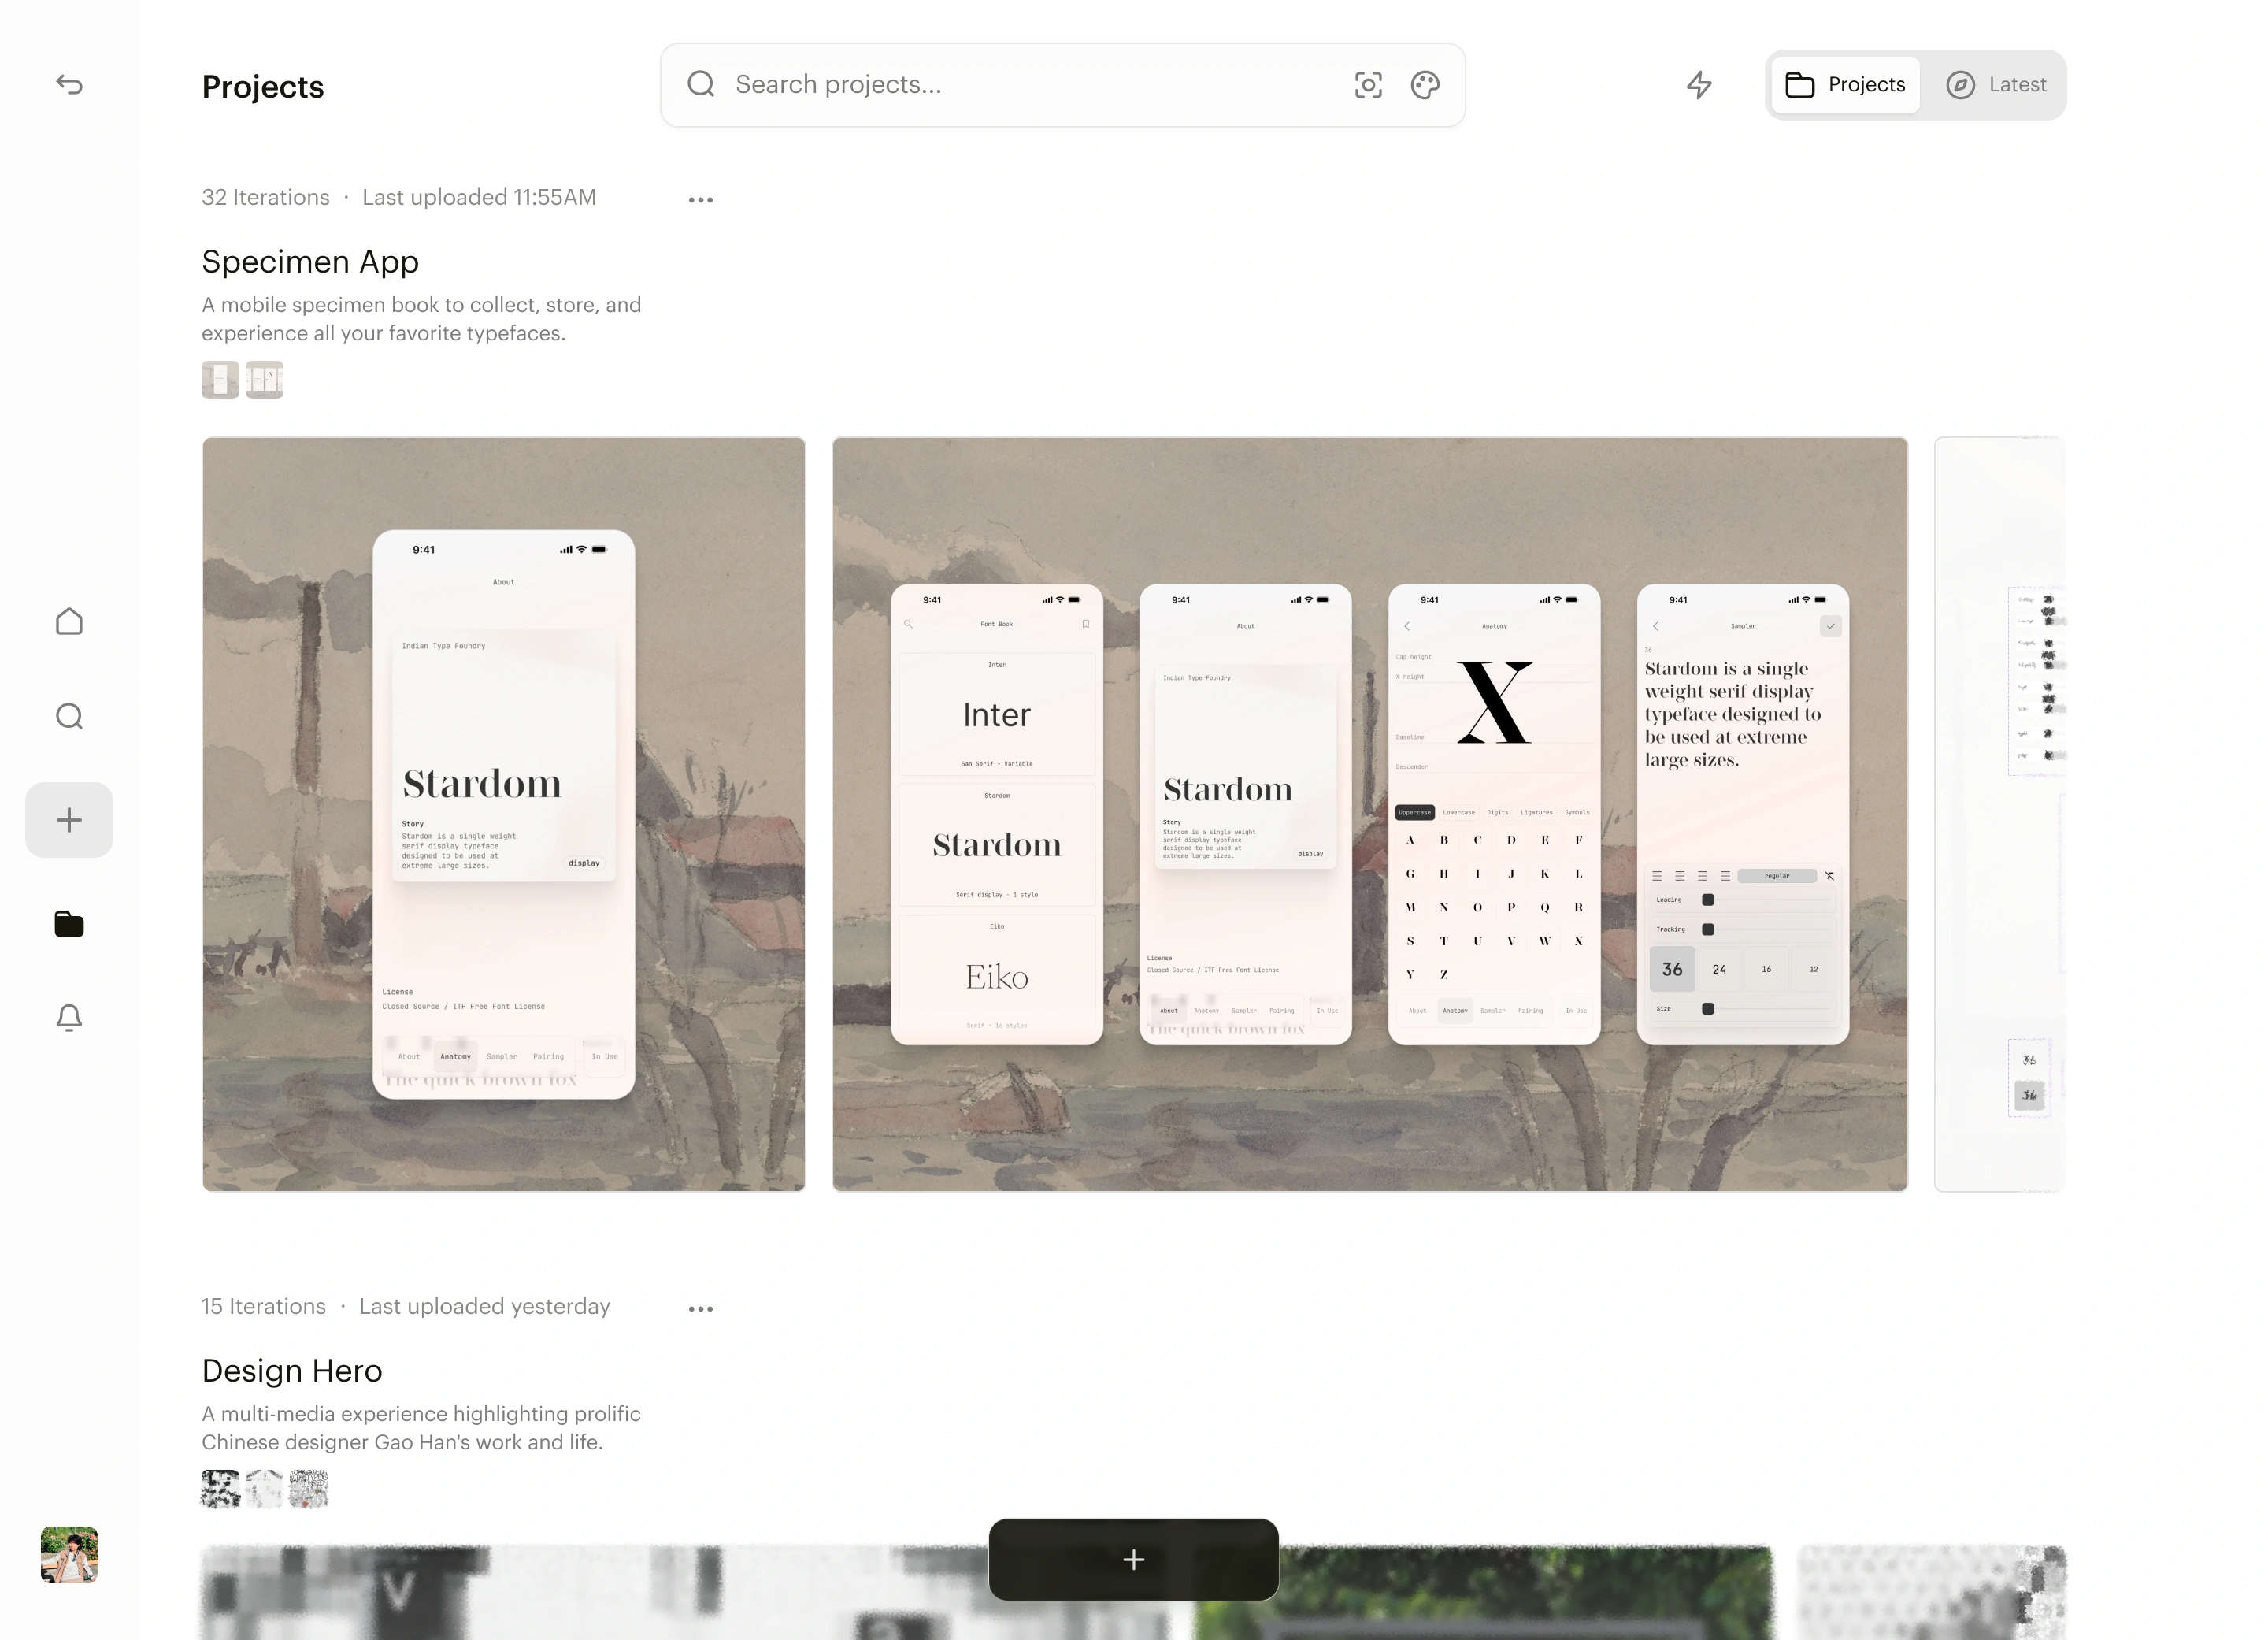The width and height of the screenshot is (2268, 1640).
Task: Select second Design Hero small thumbnail
Action: 264,1489
